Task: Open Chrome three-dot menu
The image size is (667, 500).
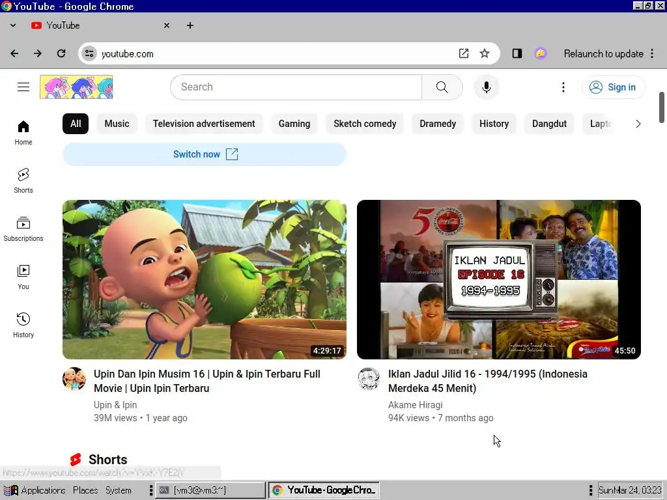Action: (652, 53)
